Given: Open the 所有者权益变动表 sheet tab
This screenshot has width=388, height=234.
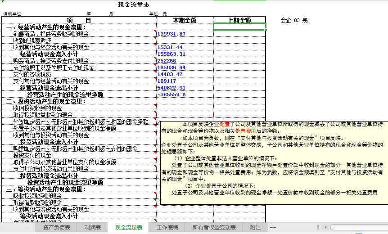Looking at the screenshot, I should click(x=214, y=227).
